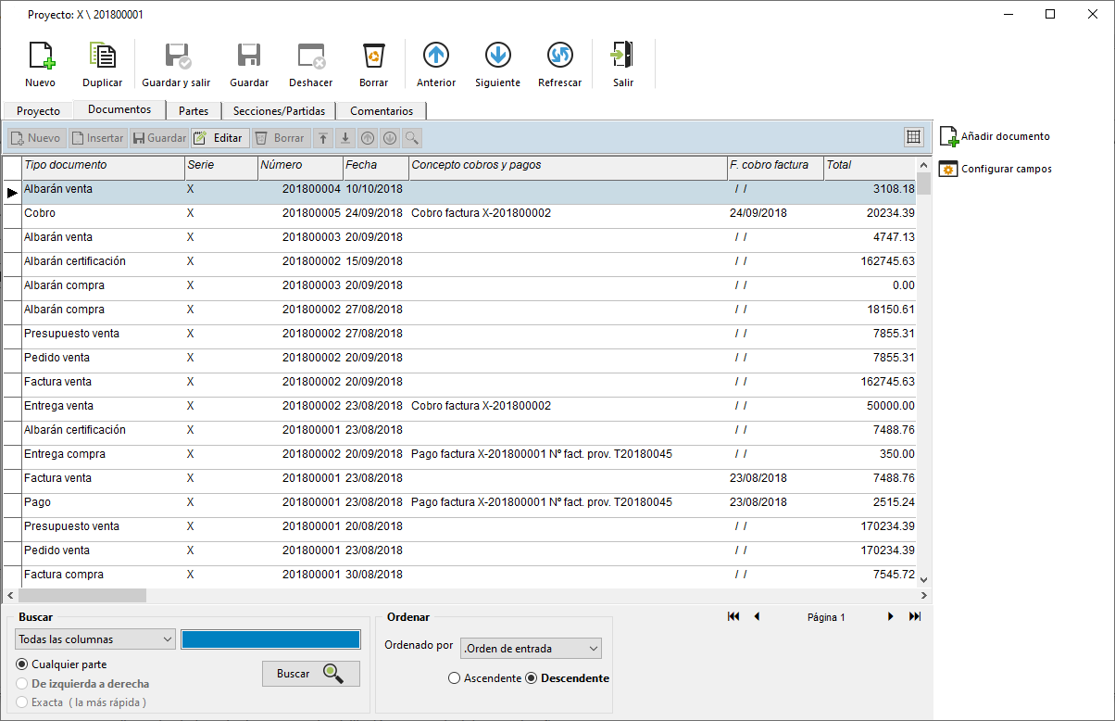Click Nuevo in the documents grid toolbar
The width and height of the screenshot is (1115, 721).
click(35, 138)
